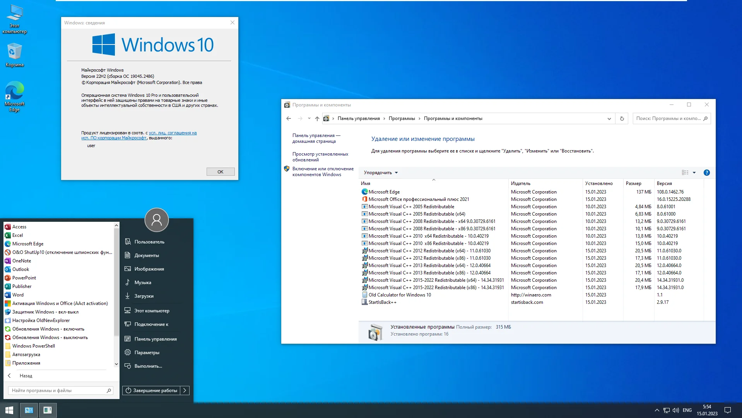Click the PowerPoint icon in Start menu
Screen dimensions: 742x418
click(x=8, y=278)
